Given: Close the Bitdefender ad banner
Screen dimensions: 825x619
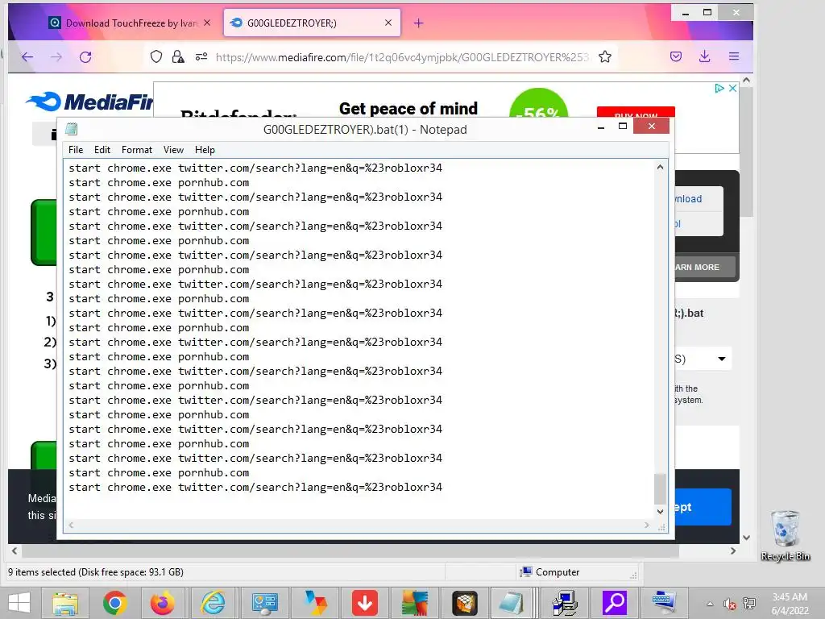Looking at the screenshot, I should point(732,89).
